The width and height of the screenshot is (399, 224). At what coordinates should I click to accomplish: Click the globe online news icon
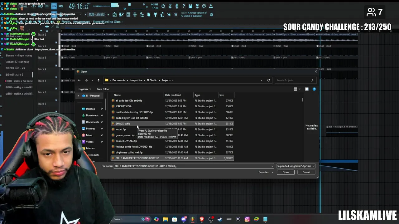[212, 15]
